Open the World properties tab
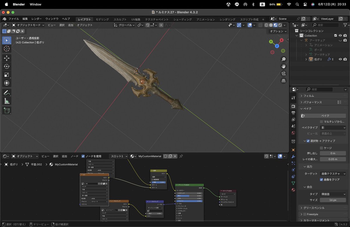 click(x=293, y=133)
